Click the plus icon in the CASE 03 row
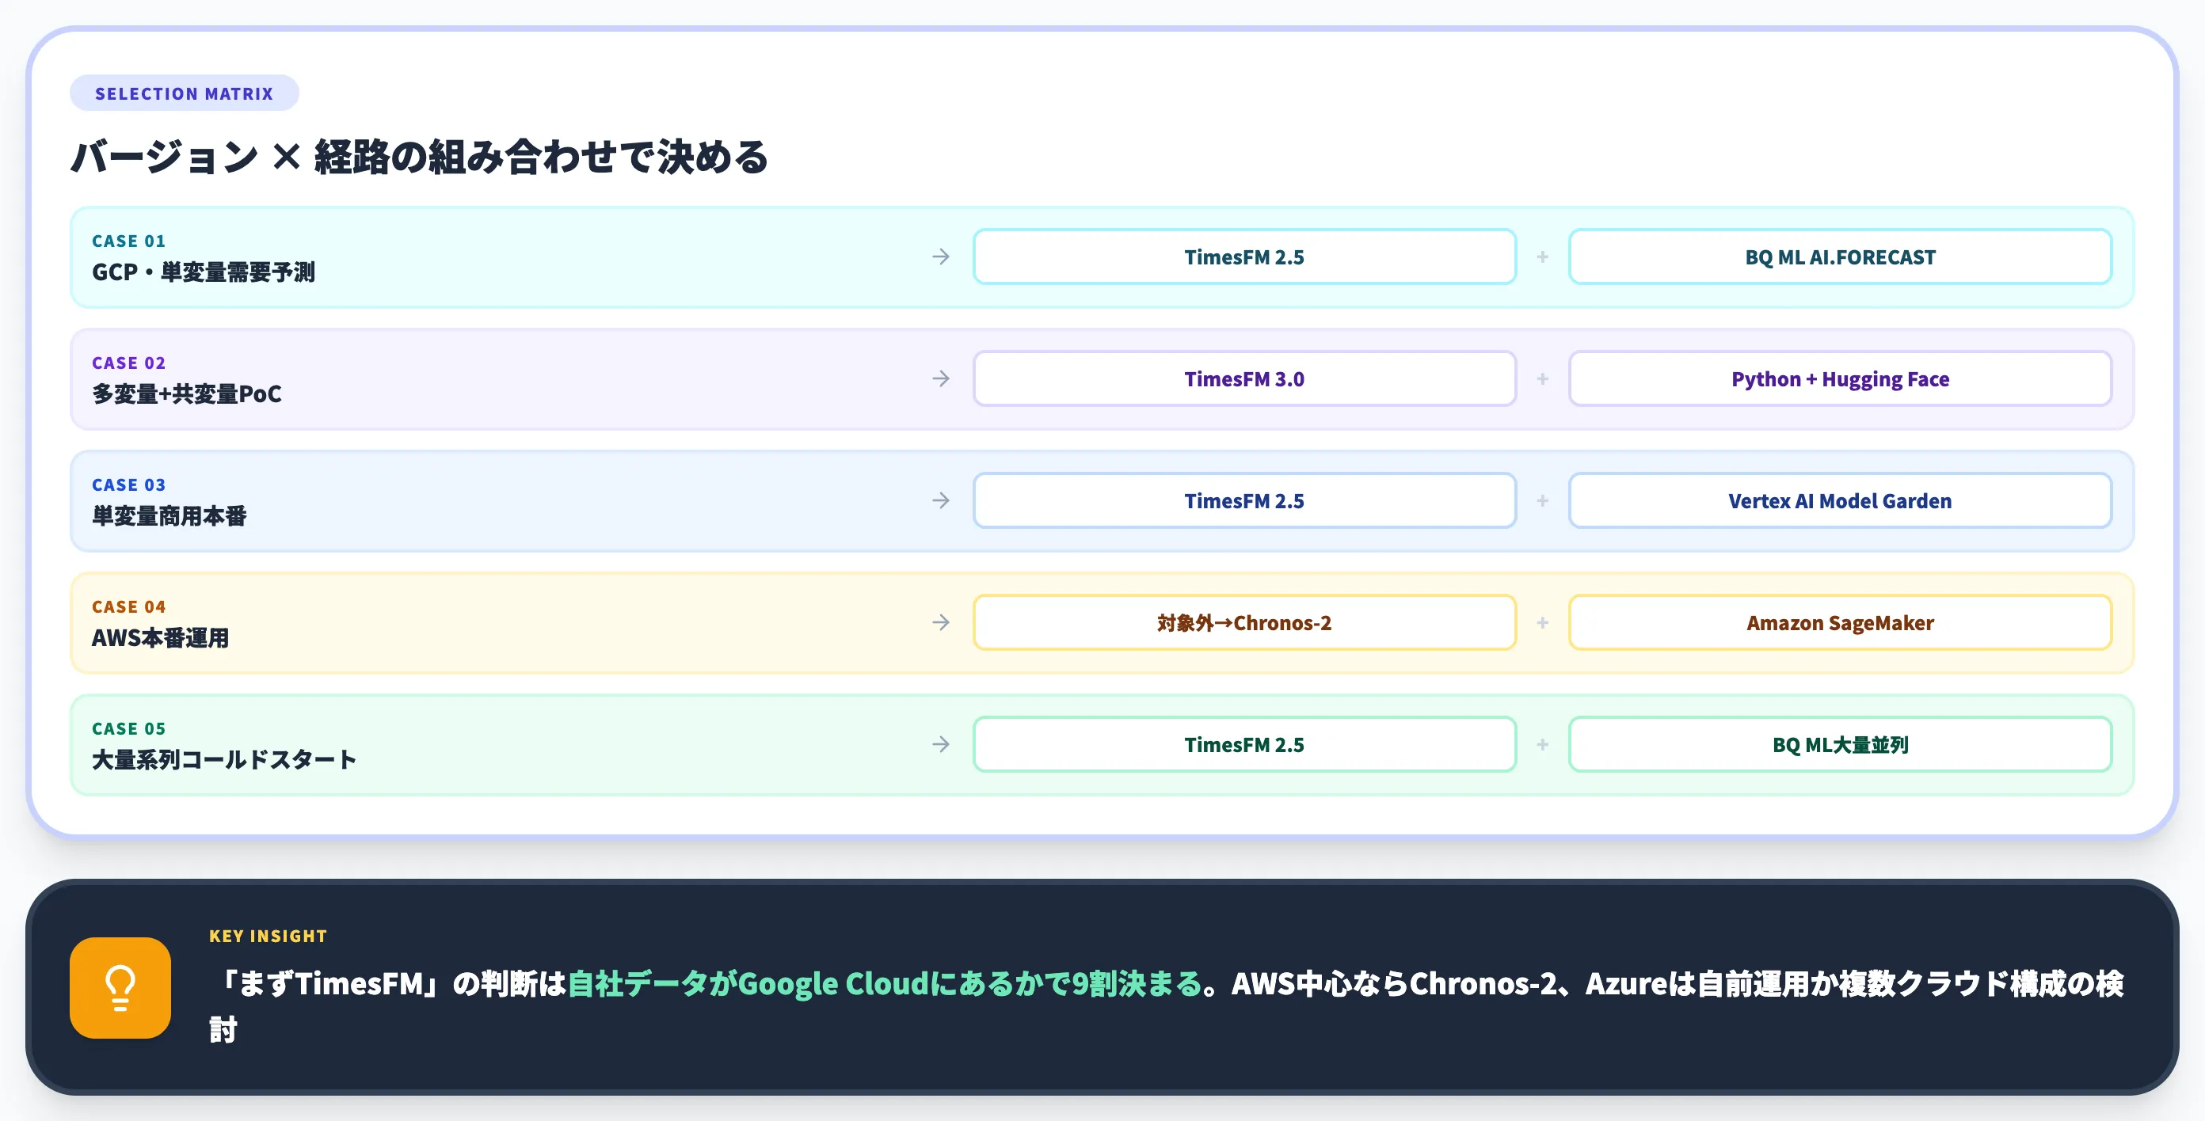Viewport: 2205px width, 1121px height. (x=1543, y=500)
